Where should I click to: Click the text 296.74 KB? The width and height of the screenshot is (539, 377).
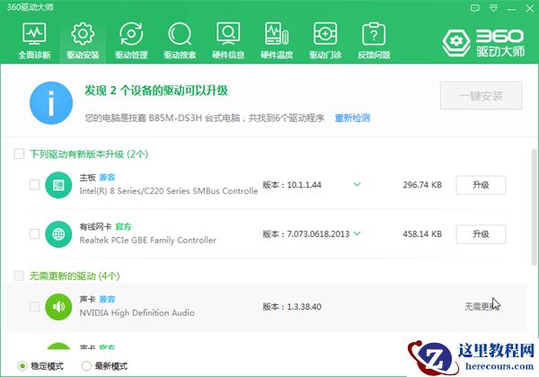click(x=422, y=185)
